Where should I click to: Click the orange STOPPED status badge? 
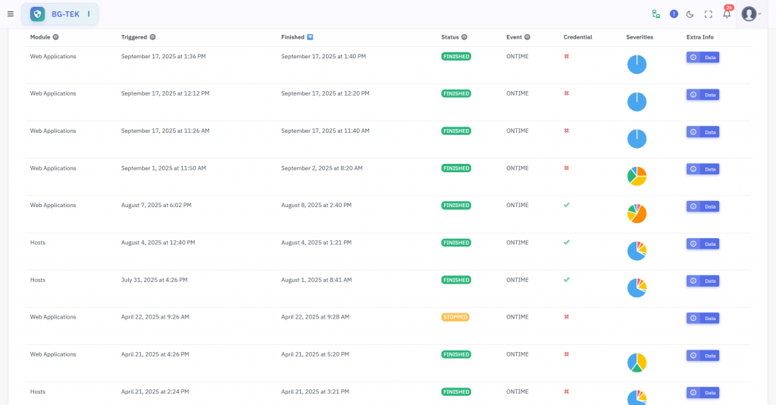coord(455,317)
